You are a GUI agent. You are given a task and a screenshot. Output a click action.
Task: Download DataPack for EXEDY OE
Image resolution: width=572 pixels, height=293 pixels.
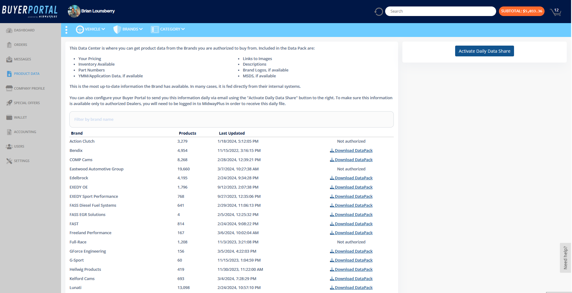point(351,187)
